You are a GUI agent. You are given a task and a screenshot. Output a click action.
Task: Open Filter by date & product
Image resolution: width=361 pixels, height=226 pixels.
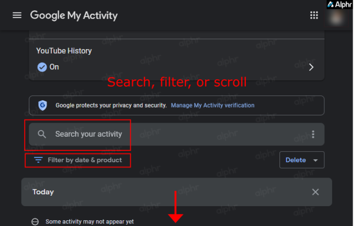[78, 160]
